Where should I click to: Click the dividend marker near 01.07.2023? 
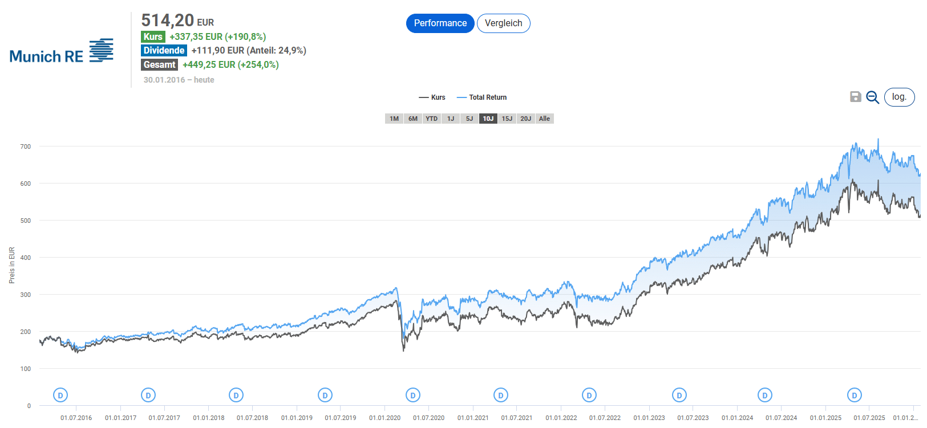click(x=679, y=395)
